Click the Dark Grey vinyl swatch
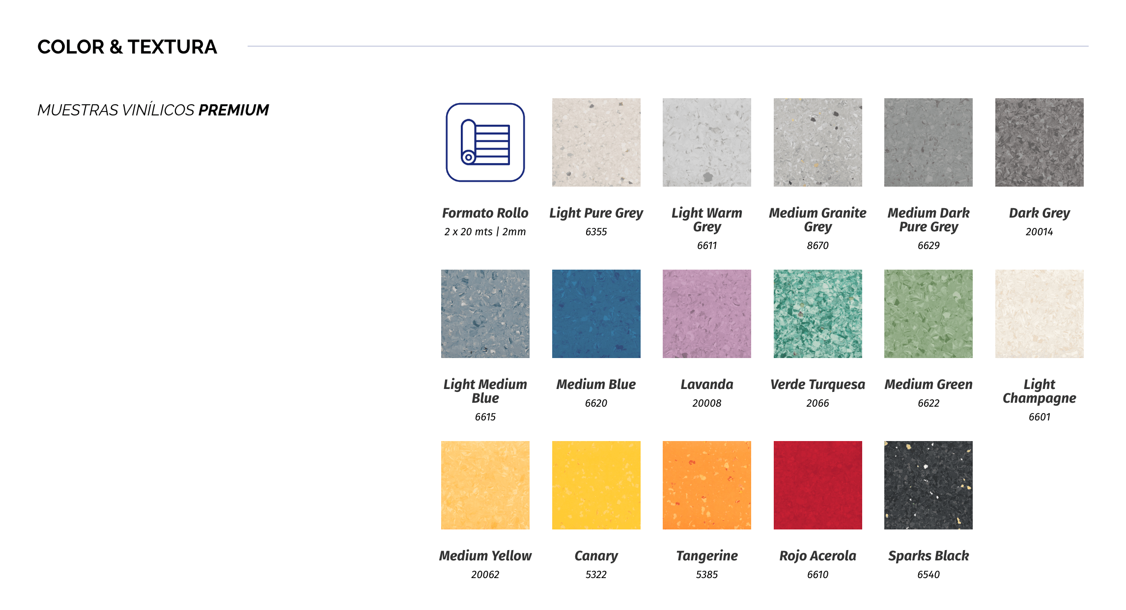This screenshot has width=1126, height=610. [x=1039, y=142]
